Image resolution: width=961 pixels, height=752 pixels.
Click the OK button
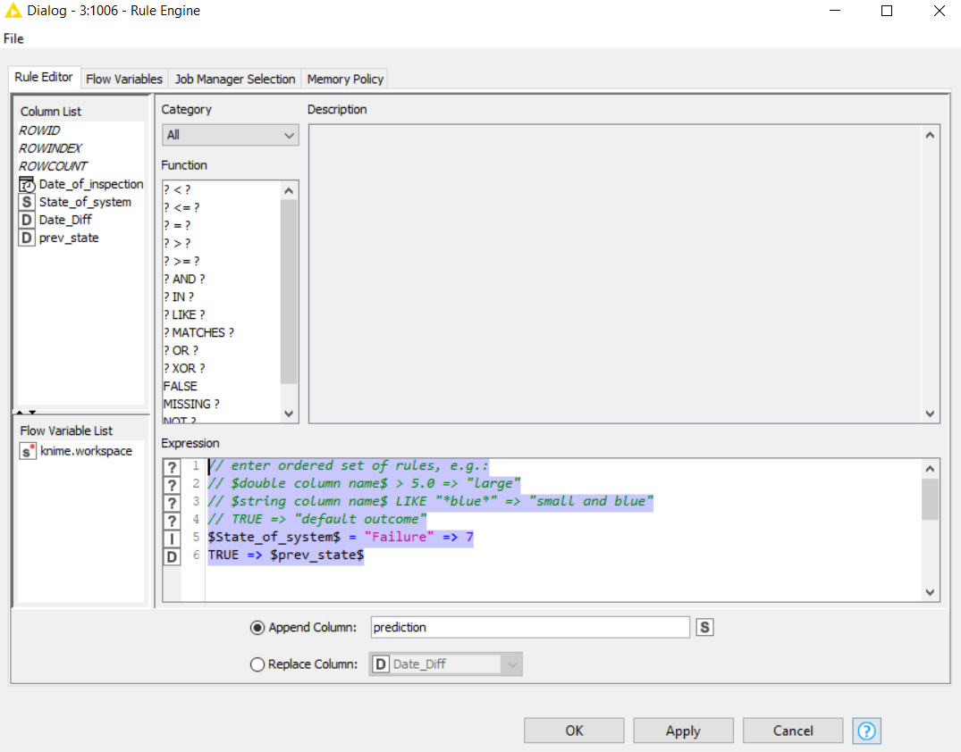tap(574, 731)
